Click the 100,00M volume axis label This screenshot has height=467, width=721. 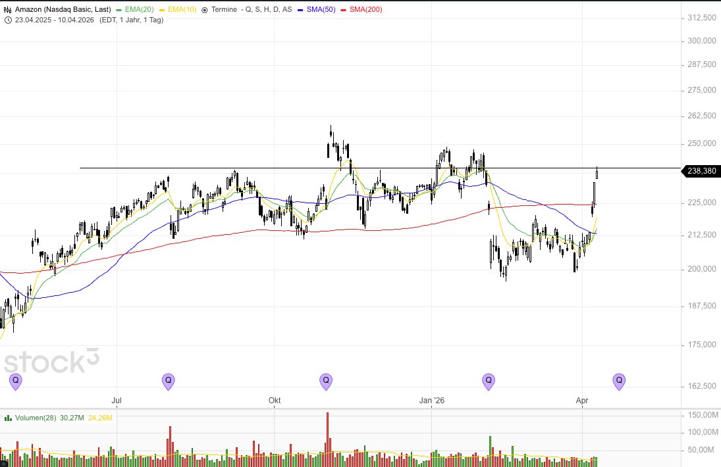click(x=703, y=432)
